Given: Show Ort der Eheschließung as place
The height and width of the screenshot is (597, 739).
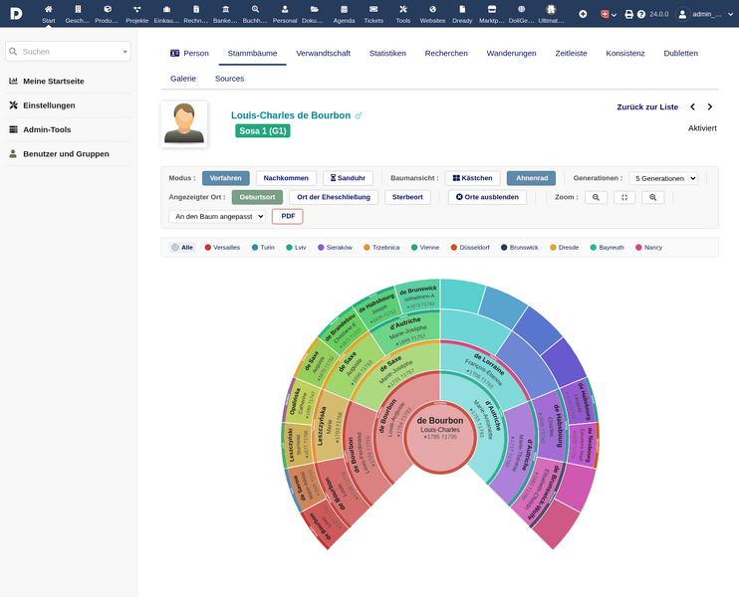Looking at the screenshot, I should click(334, 197).
